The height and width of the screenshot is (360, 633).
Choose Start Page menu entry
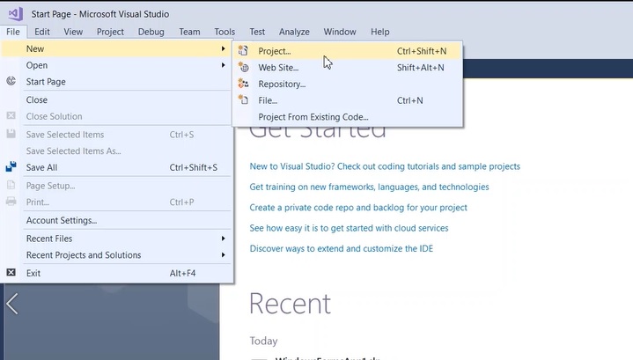[x=116, y=82]
